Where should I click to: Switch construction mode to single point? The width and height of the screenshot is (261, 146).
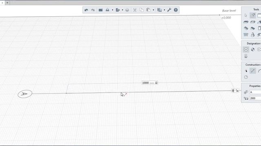pos(246,71)
